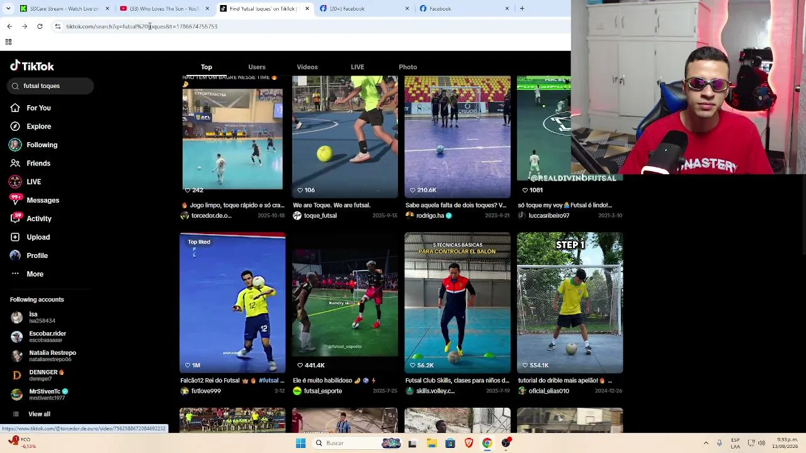Play the 'We are Toque' video
Viewport: 806px width, 453px height.
(x=345, y=137)
